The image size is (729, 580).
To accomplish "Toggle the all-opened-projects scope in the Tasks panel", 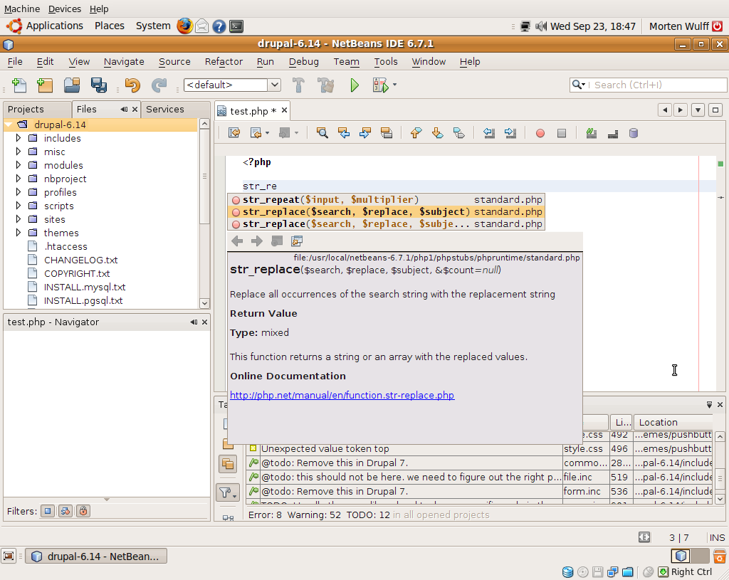I will coord(228,463).
